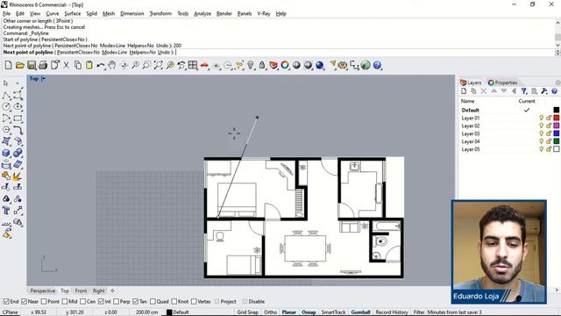Select the Polyline tool in left sidebar

(x=6, y=95)
